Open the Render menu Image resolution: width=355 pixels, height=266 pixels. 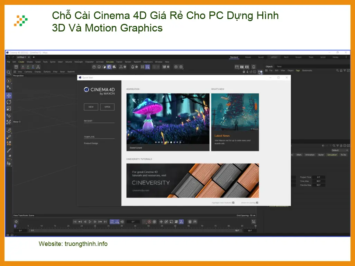(x=128, y=62)
